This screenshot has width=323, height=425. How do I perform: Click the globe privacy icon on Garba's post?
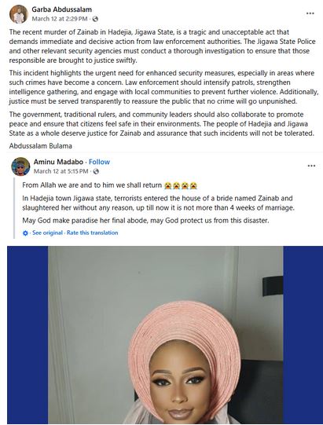click(95, 19)
